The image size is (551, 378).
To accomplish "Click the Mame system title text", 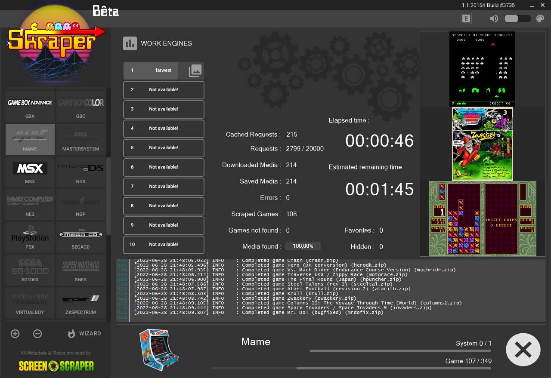I will tap(256, 342).
